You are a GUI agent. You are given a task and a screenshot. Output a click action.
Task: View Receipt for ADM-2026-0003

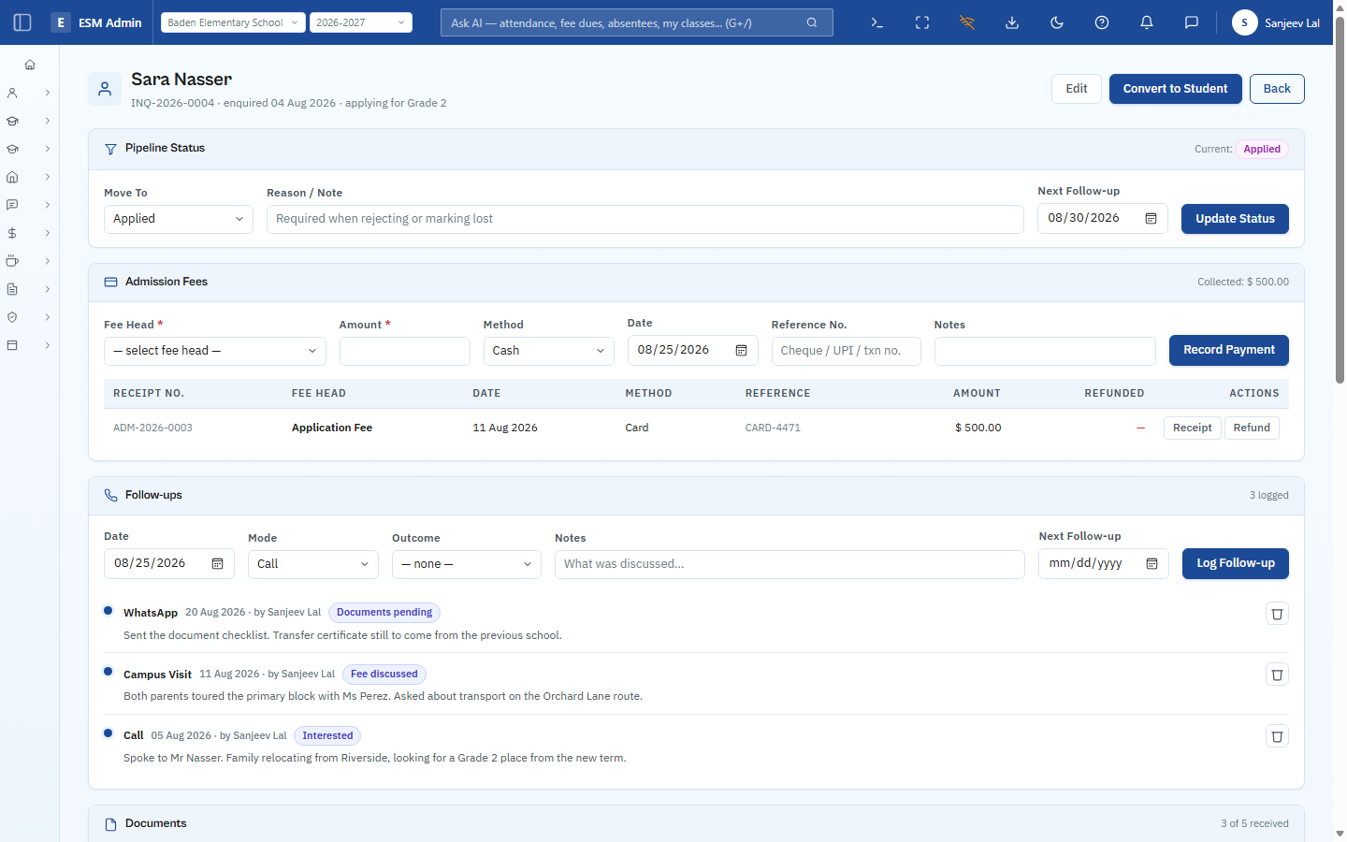click(x=1193, y=428)
